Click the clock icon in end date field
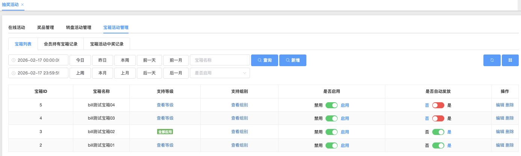 14,73
